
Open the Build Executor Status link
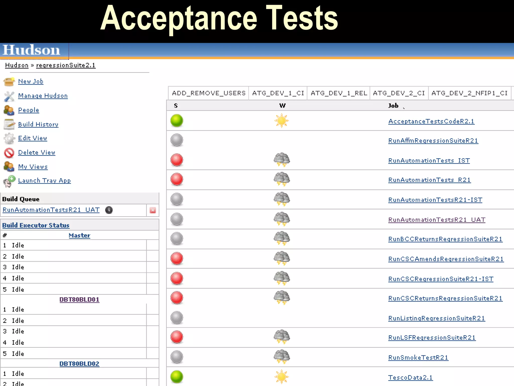coord(36,225)
